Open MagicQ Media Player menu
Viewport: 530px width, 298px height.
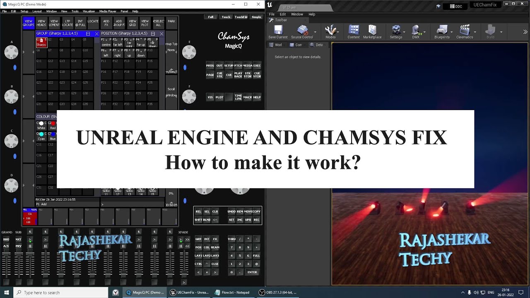pos(108,11)
